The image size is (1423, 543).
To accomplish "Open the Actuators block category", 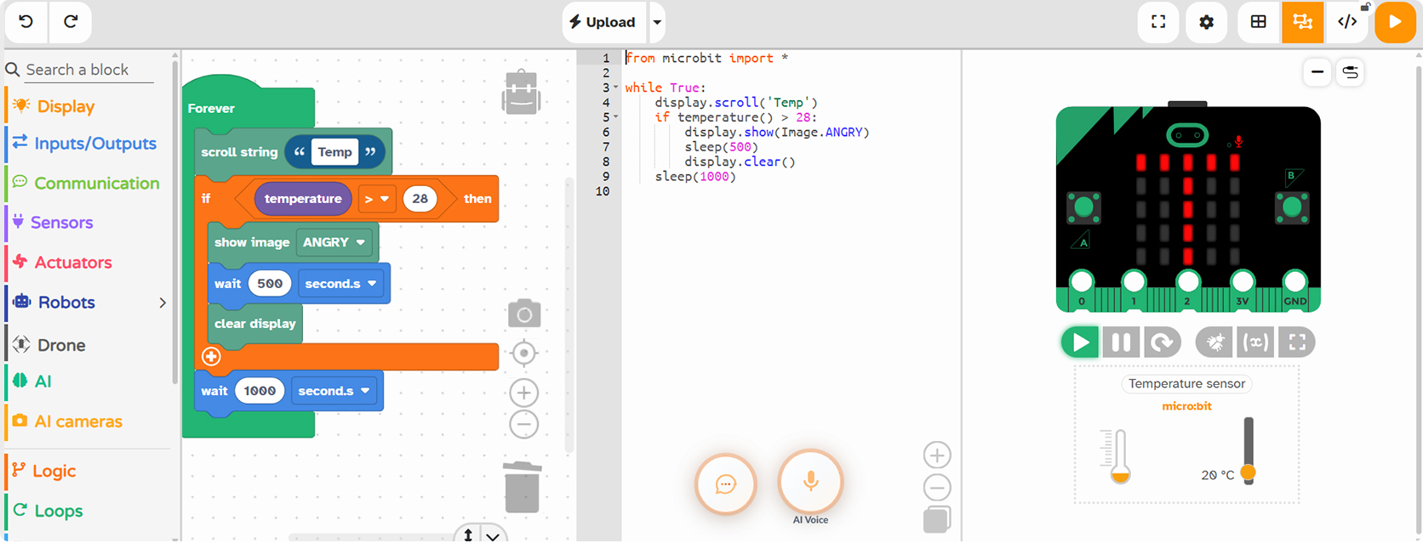I will 73,263.
